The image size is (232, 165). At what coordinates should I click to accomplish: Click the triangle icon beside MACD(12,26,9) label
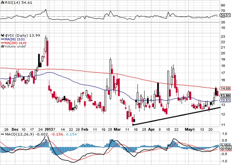[2, 134]
